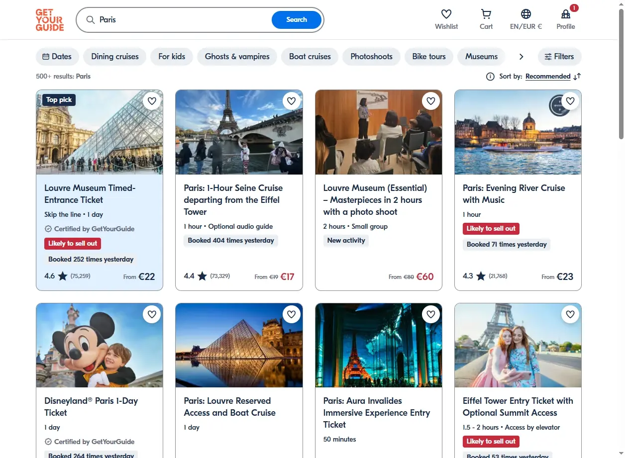Image resolution: width=625 pixels, height=458 pixels.
Task: Show more category chips with right chevron
Action: coord(521,57)
